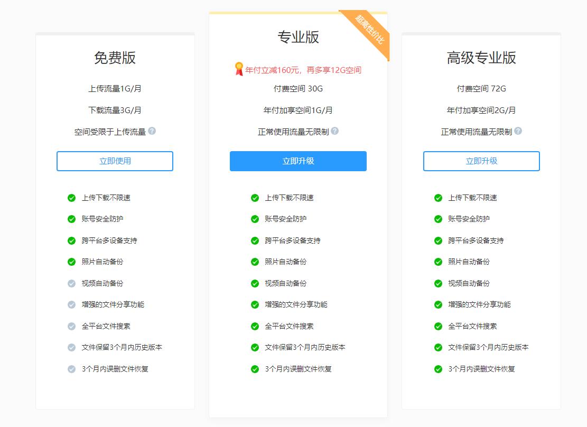The height and width of the screenshot is (427, 587).
Task: Click the blue 立即升级 button in 专业版
Action: point(298,161)
